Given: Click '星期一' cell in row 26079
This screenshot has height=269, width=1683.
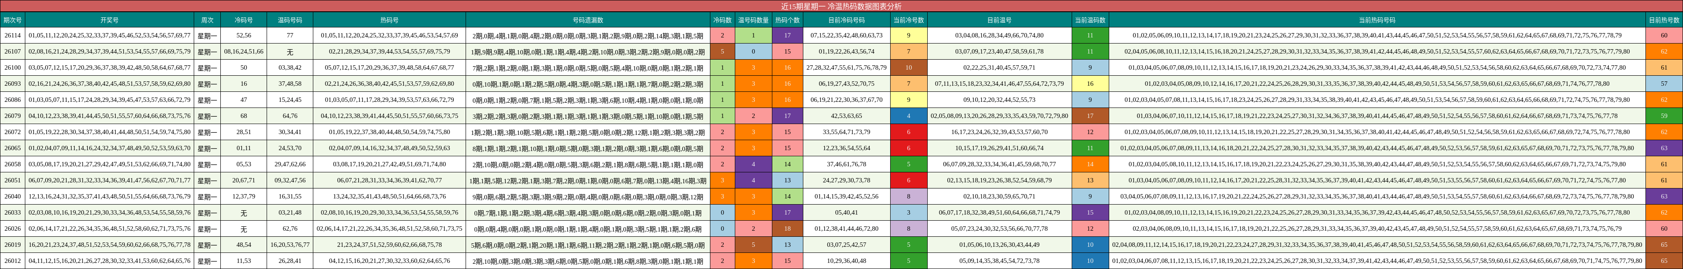Looking at the screenshot, I should pyautogui.click(x=207, y=116).
